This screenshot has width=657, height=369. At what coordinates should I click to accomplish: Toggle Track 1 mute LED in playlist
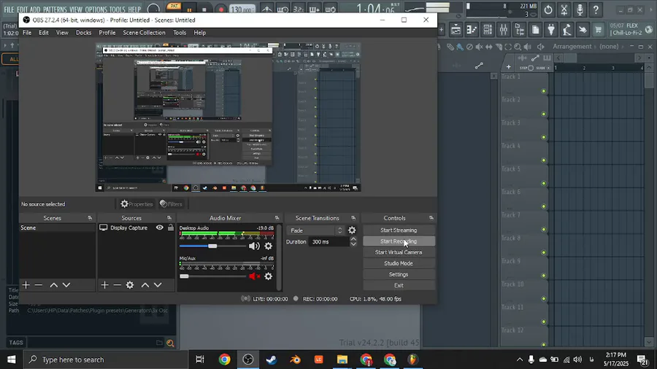pyautogui.click(x=543, y=90)
